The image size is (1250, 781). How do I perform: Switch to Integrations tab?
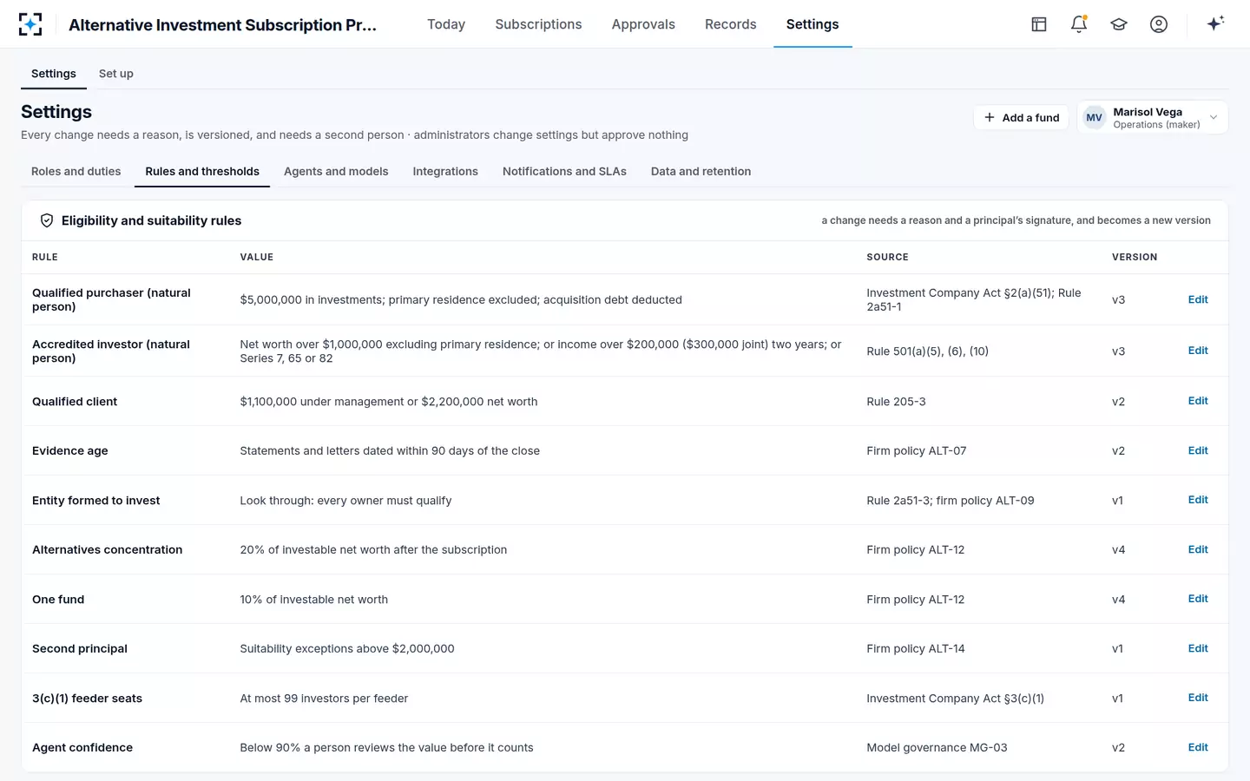pyautogui.click(x=445, y=172)
